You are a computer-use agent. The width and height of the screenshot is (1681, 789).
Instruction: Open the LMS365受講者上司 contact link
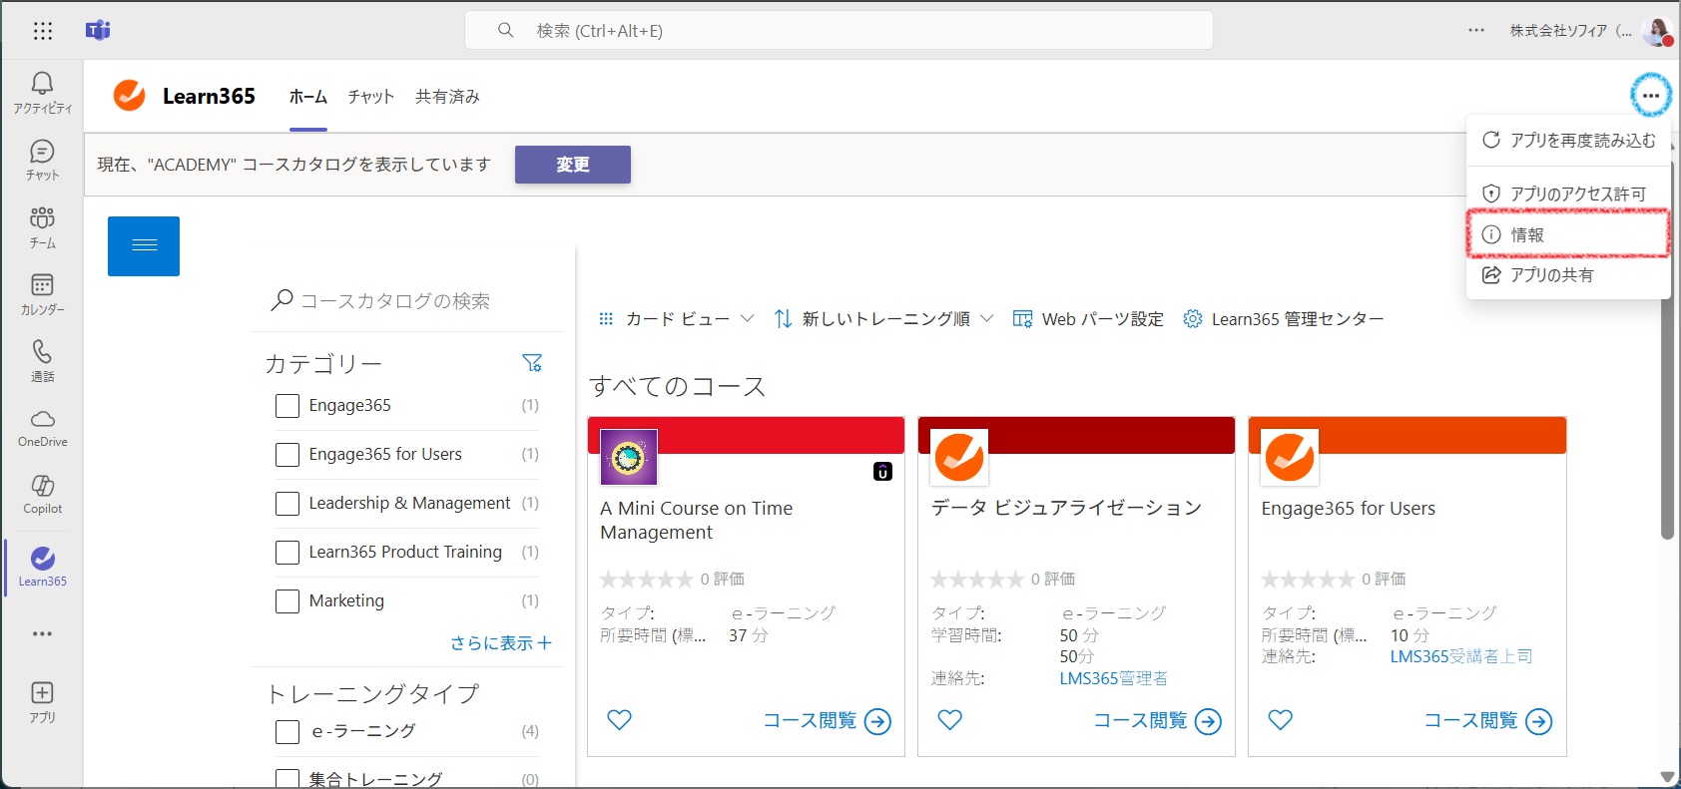click(1461, 656)
